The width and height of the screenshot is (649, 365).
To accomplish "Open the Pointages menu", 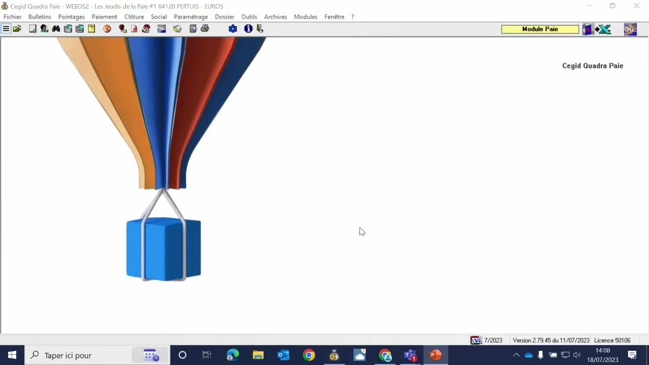I will pos(71,17).
